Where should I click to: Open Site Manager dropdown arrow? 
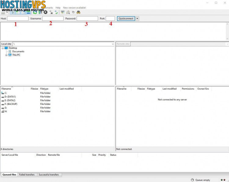tap(7, 12)
